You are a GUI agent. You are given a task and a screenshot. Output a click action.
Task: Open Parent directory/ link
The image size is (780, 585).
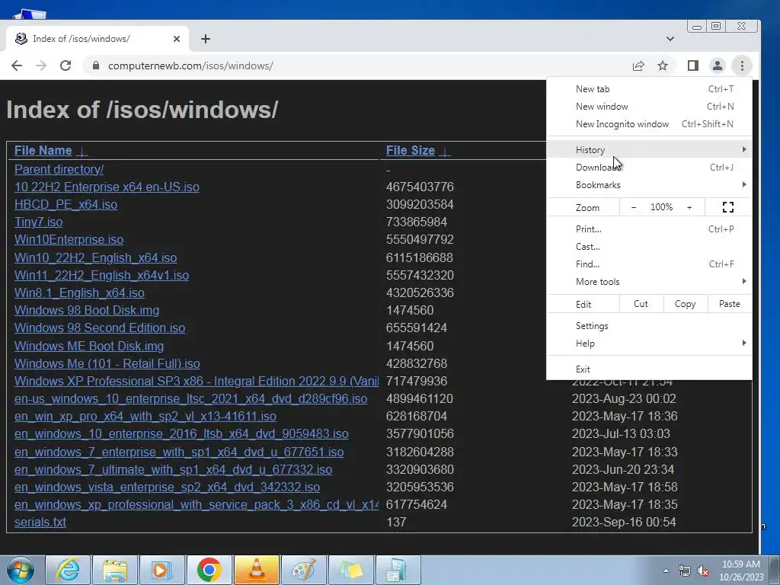[x=59, y=170]
